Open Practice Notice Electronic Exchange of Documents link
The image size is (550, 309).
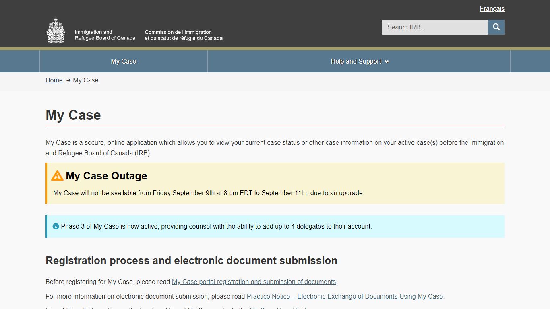[345, 296]
